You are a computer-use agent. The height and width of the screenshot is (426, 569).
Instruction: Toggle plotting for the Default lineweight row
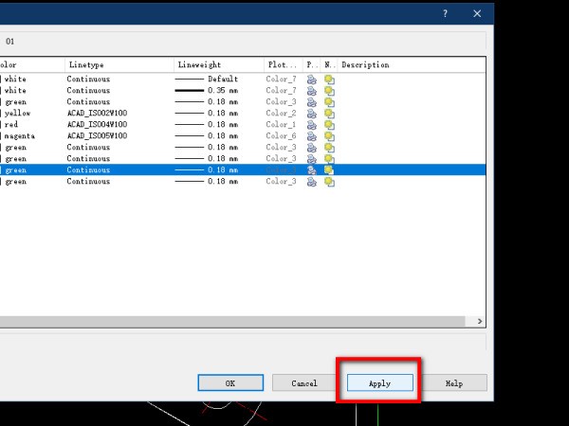click(311, 80)
